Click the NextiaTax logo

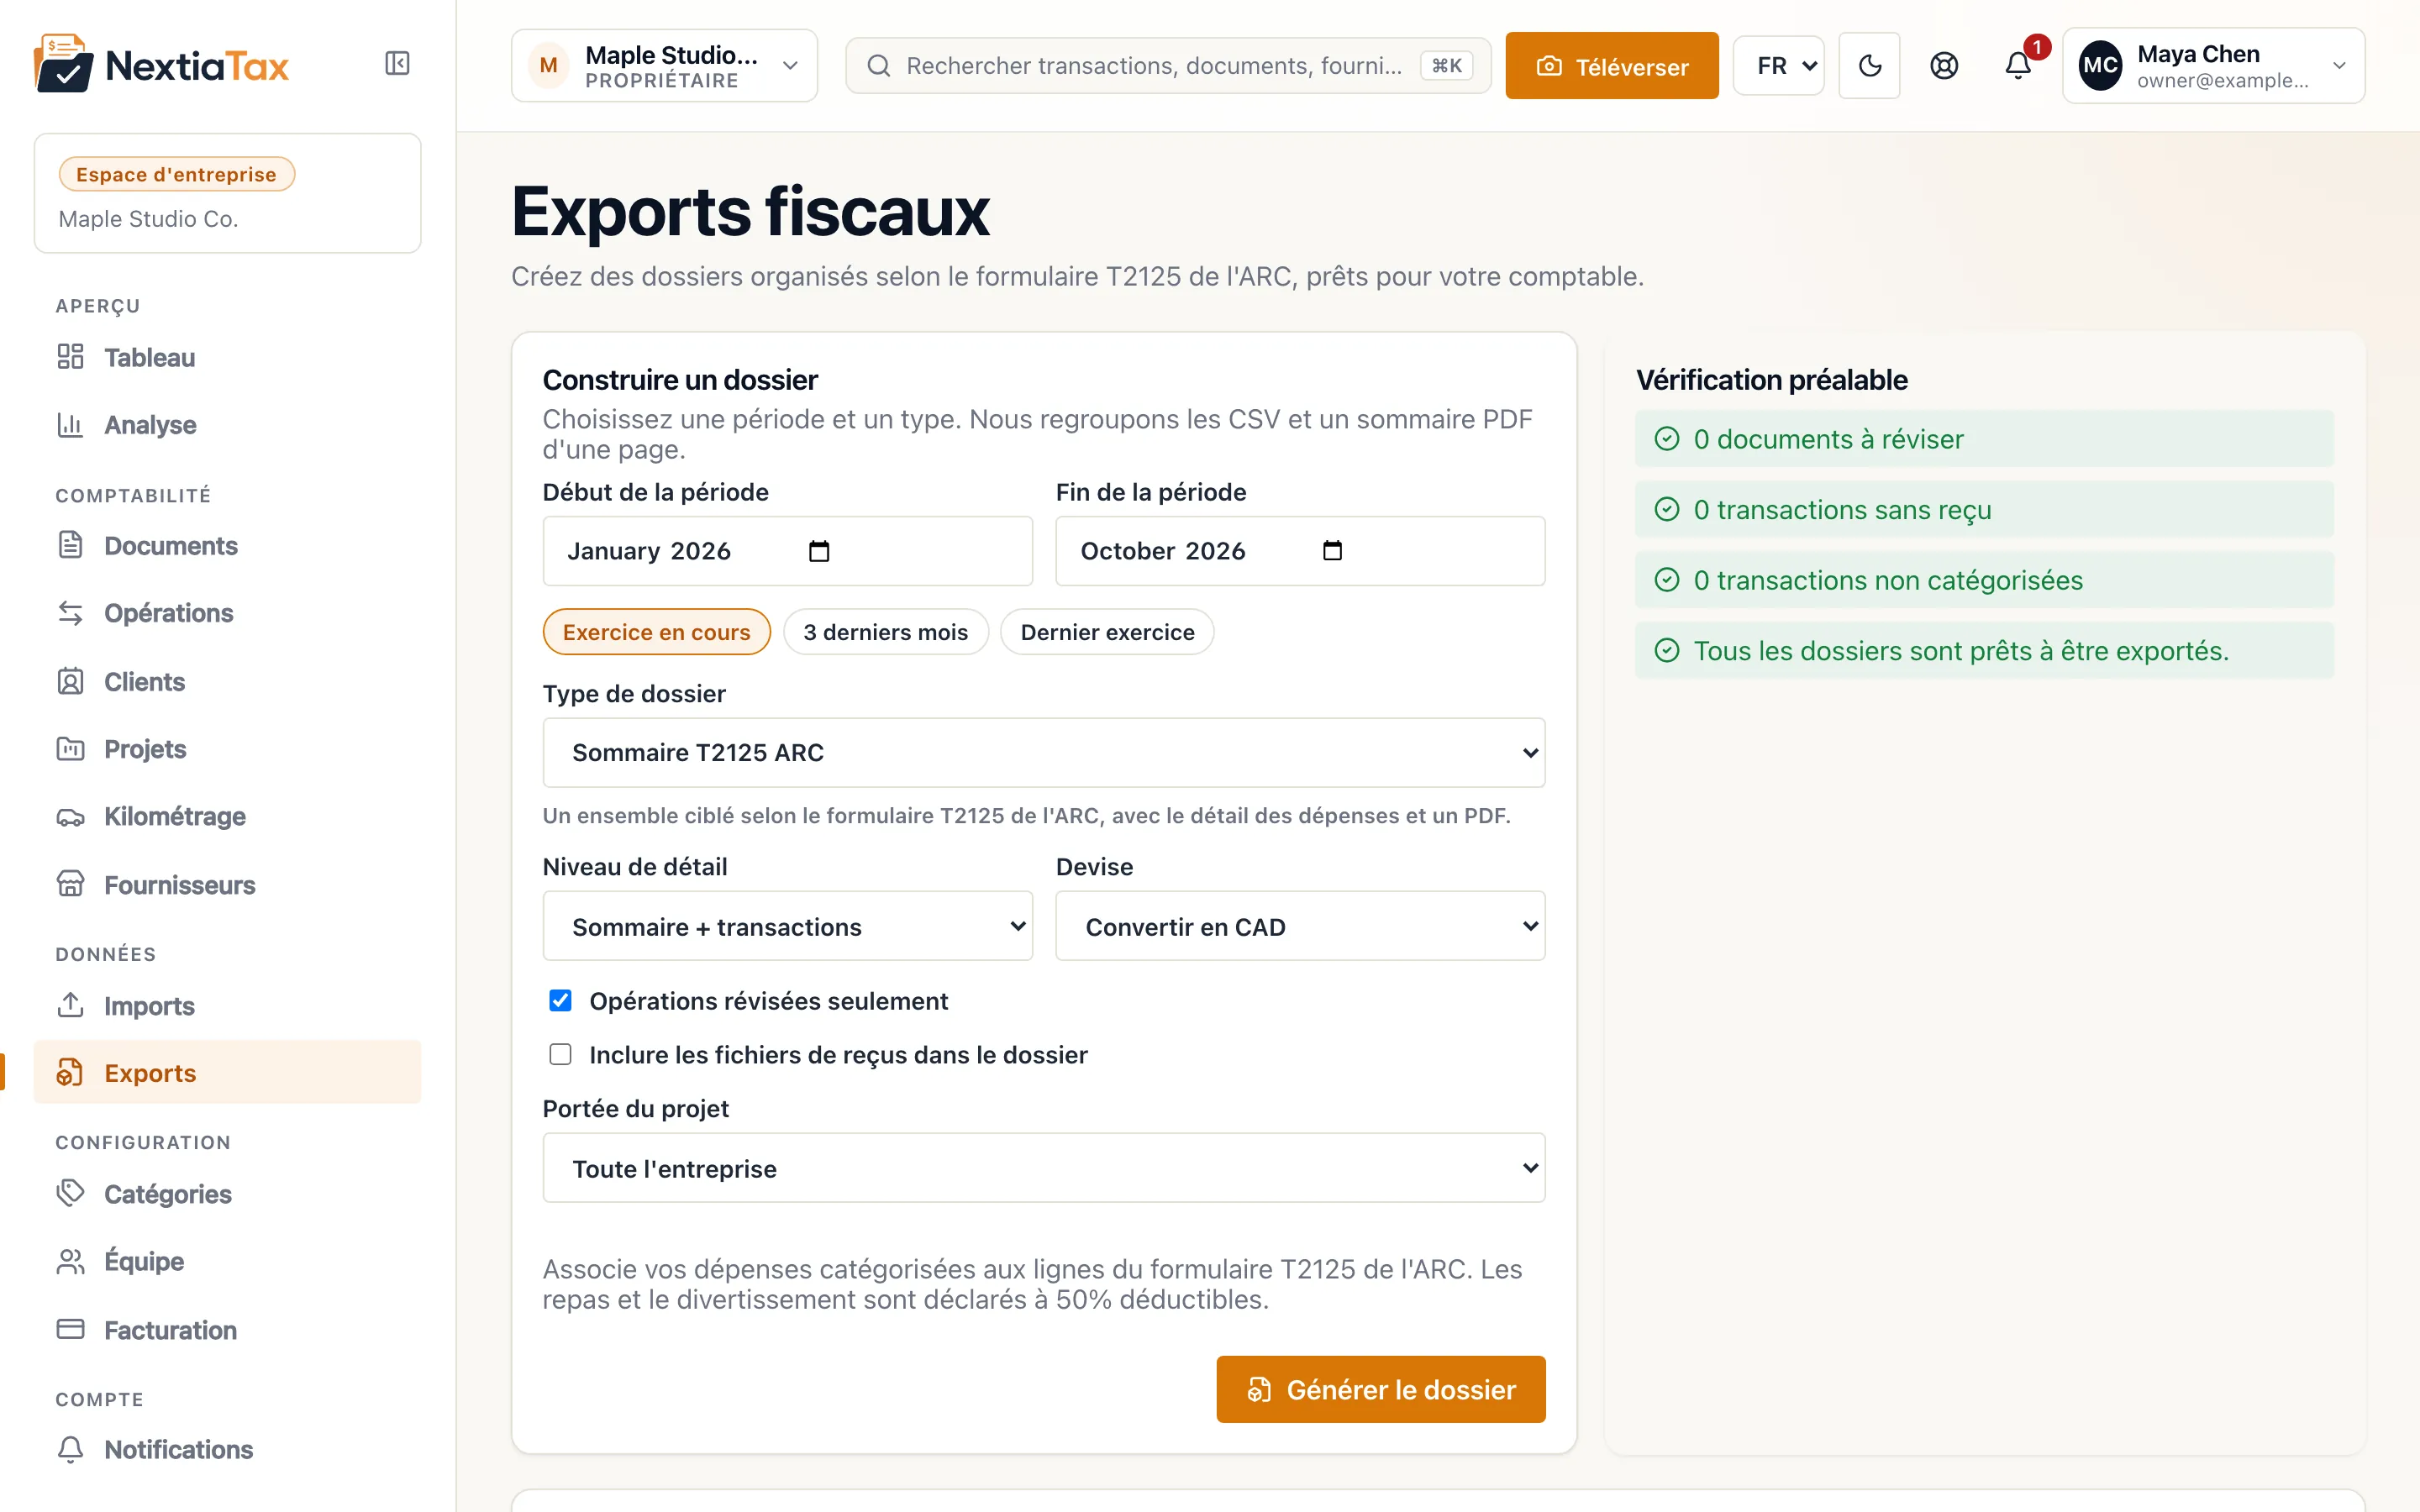[x=161, y=65]
